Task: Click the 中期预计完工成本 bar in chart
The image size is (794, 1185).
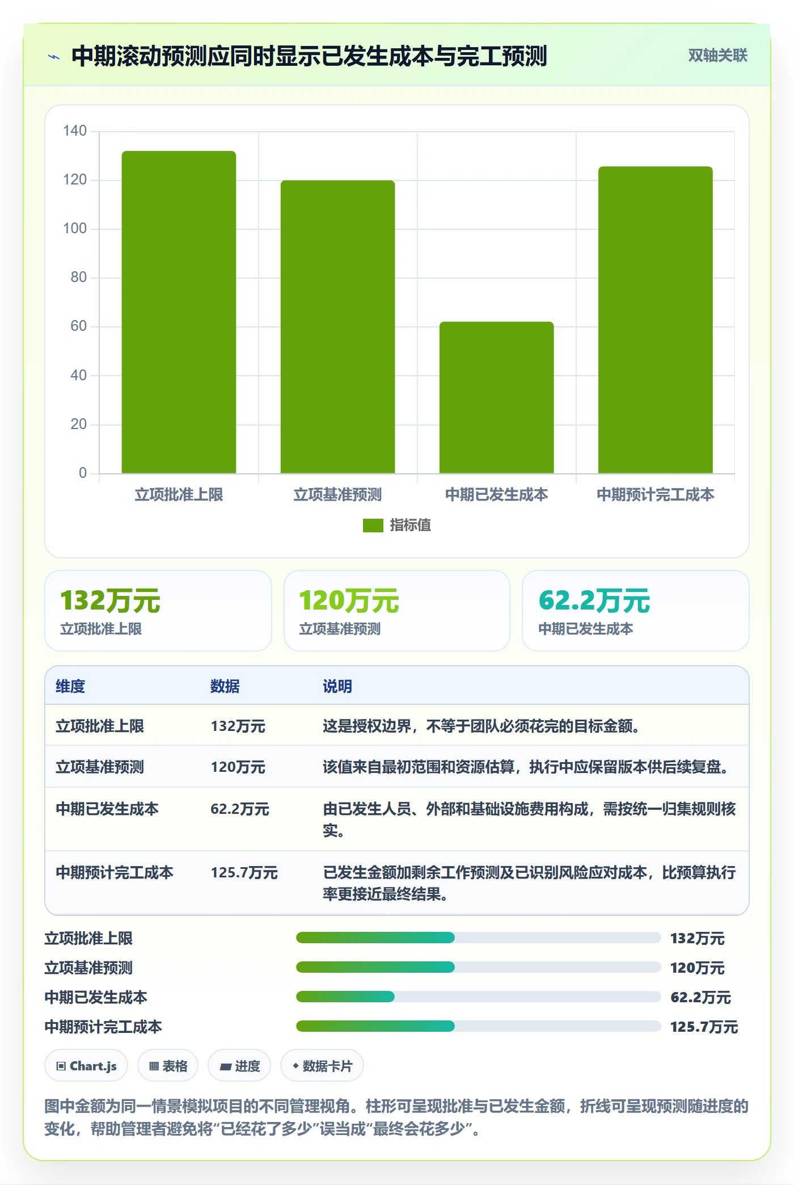Action: (655, 320)
